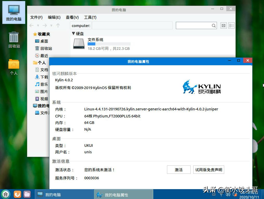Go forward in file manager
The image size is (264, 199).
[45, 25]
